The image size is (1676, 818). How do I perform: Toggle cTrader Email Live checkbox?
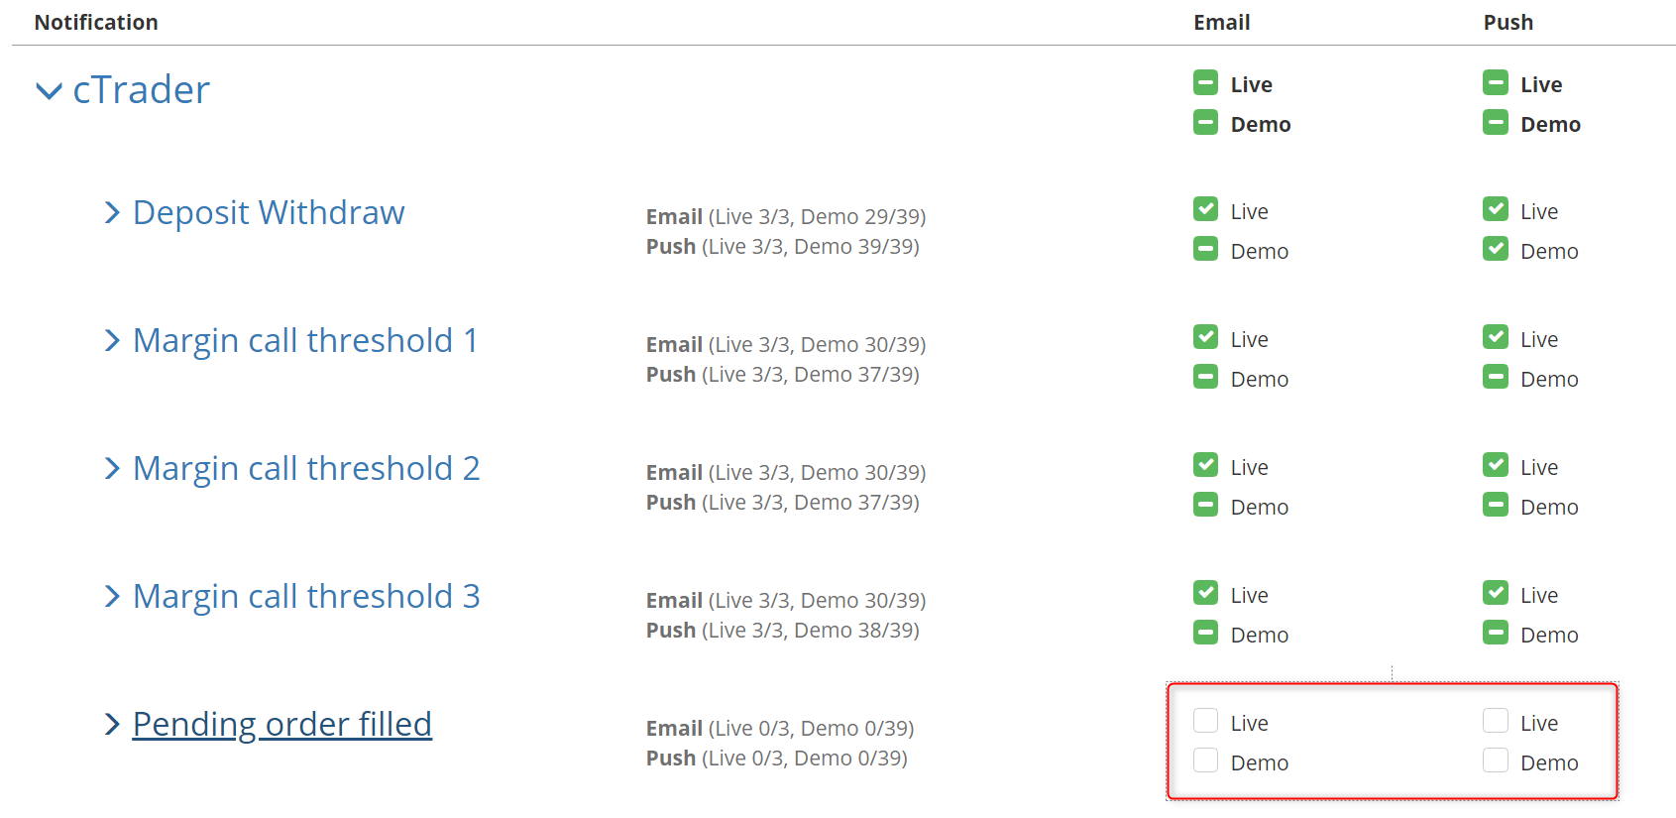pyautogui.click(x=1205, y=82)
